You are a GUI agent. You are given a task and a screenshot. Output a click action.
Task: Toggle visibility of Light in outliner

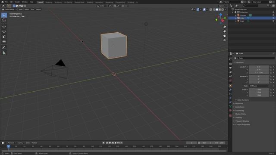click(x=273, y=21)
